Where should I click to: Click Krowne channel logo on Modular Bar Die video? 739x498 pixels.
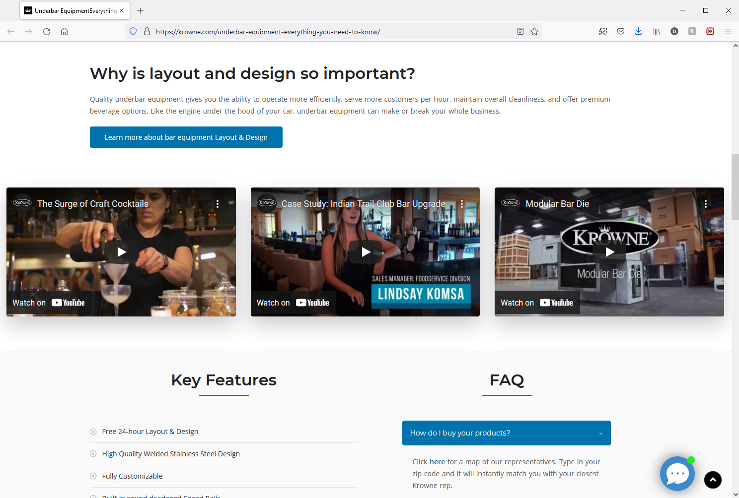(x=511, y=203)
